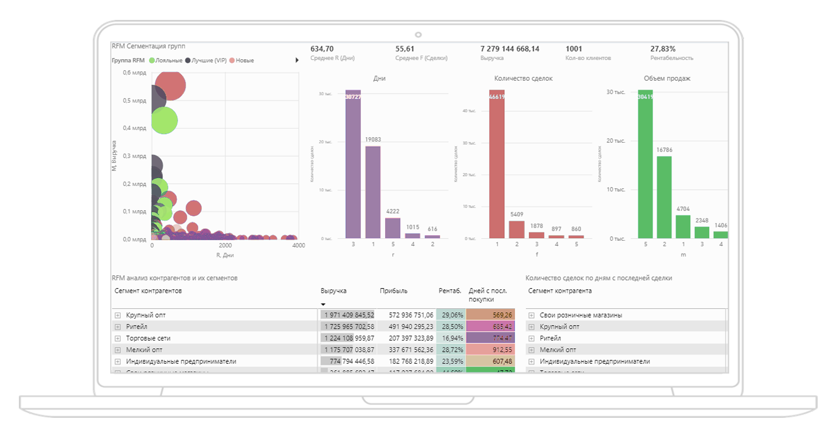
Task: Select the 2348 bar in Объем продаж chart
Action: [x=702, y=232]
